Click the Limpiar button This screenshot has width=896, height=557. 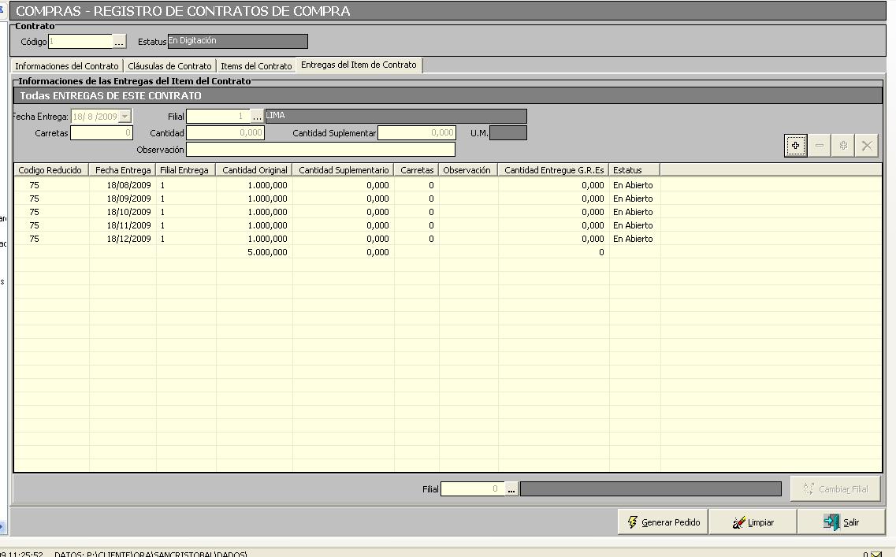pyautogui.click(x=753, y=522)
